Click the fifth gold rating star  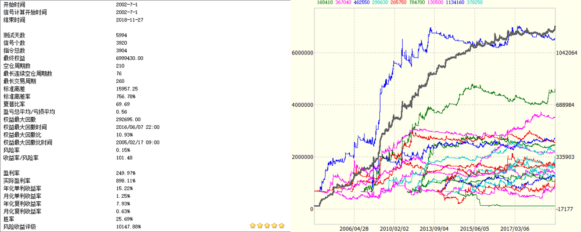[282, 226]
